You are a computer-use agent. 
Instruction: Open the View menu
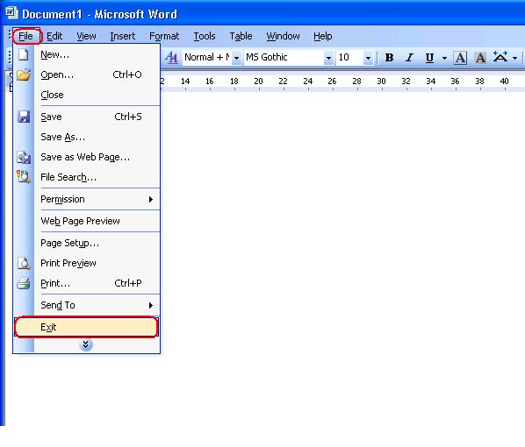pos(86,36)
